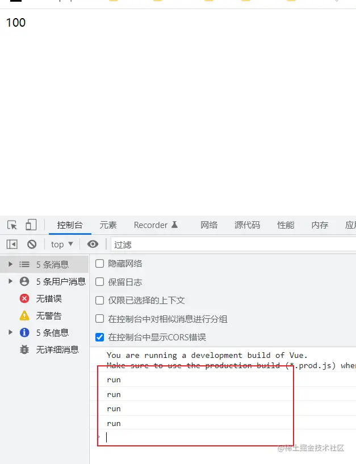Toggle the device toolbar icon
The image size is (356, 464).
[31, 225]
